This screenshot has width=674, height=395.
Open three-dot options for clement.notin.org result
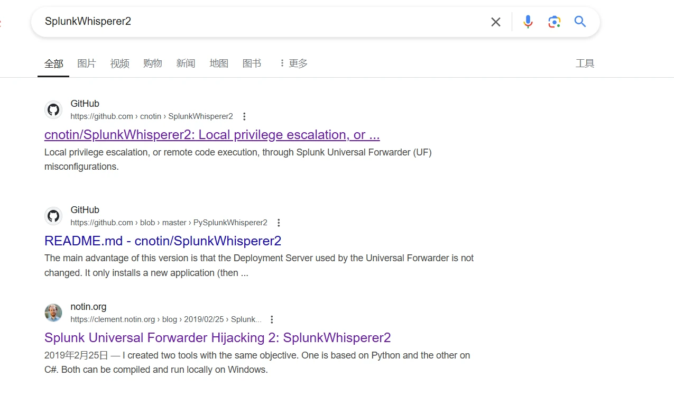pos(272,319)
